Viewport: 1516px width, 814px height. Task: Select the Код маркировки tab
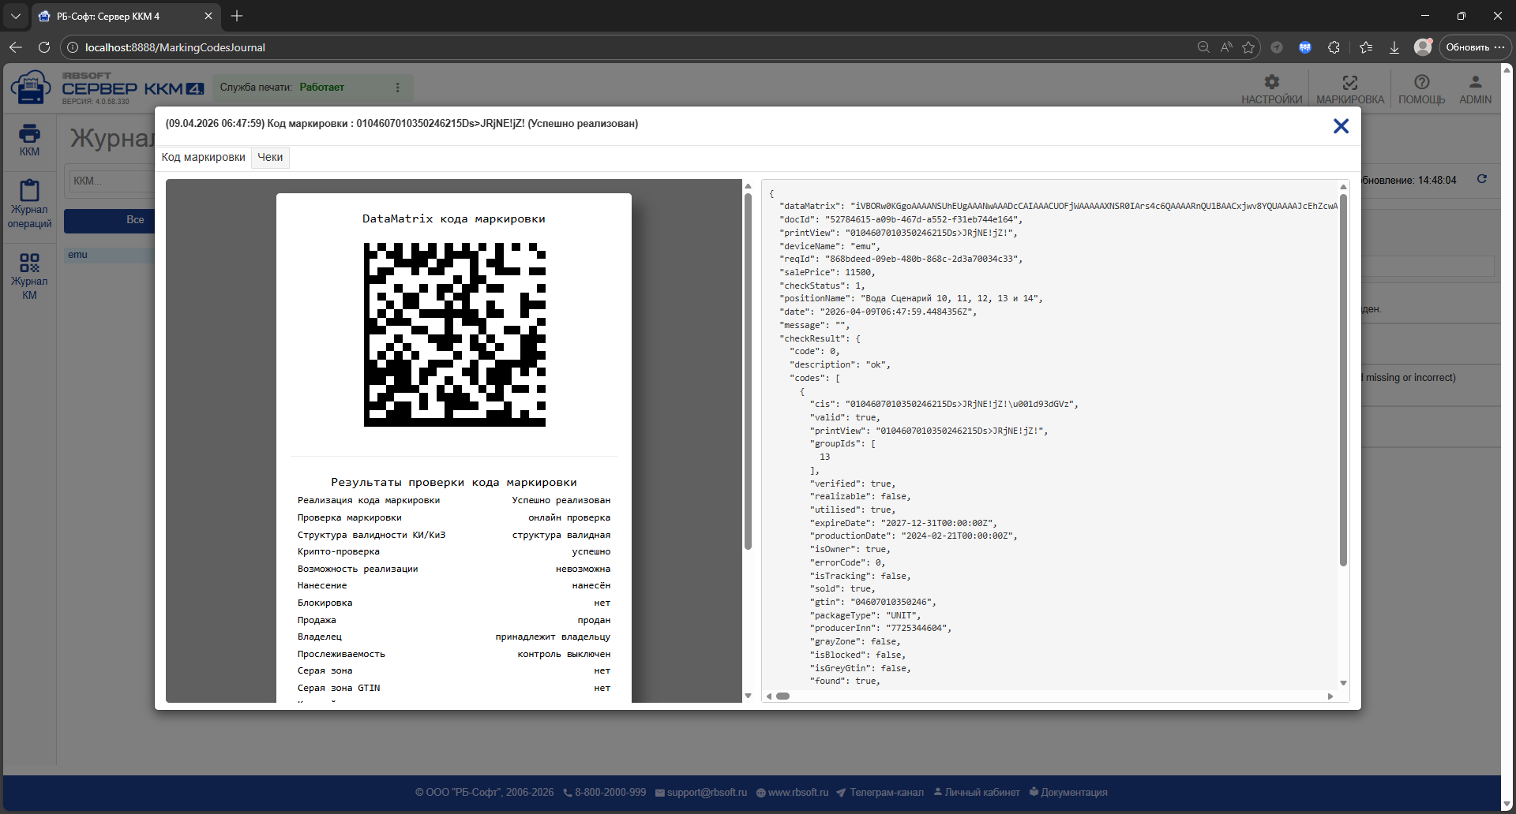tap(204, 158)
